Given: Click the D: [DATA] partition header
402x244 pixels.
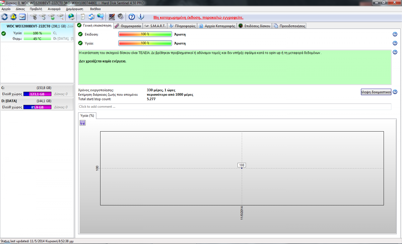Looking at the screenshot, I should pos(37,101).
